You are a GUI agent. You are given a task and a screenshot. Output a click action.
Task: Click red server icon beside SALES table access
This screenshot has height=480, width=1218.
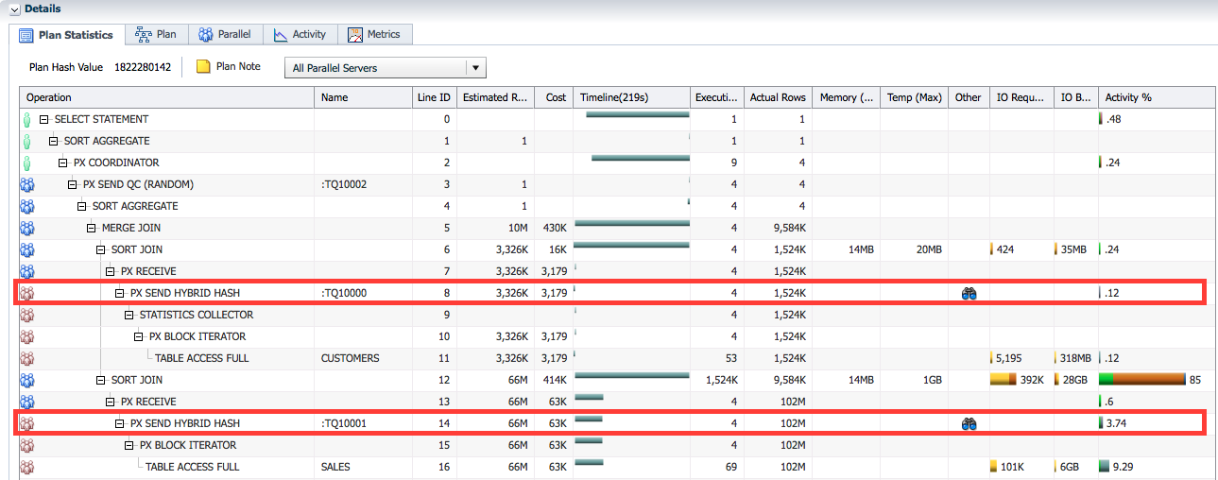click(26, 468)
